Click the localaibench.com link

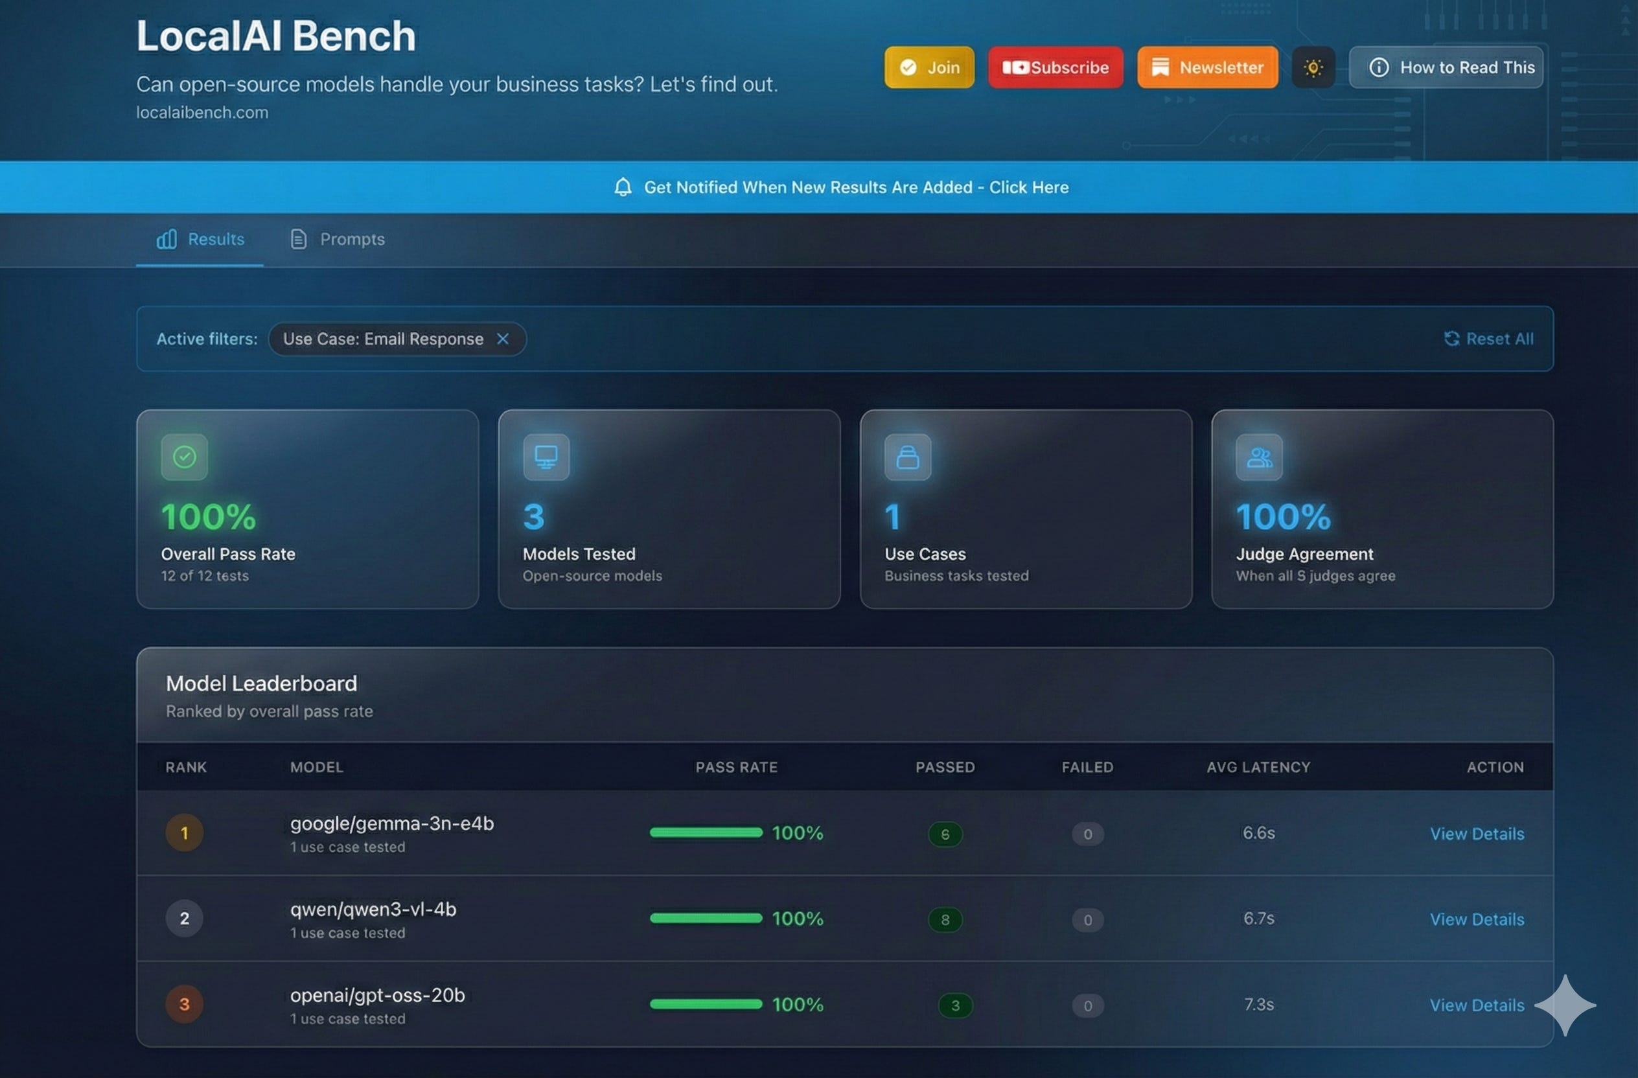pos(202,113)
